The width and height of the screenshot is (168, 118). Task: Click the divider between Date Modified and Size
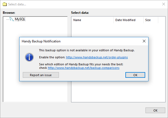(x=143, y=20)
